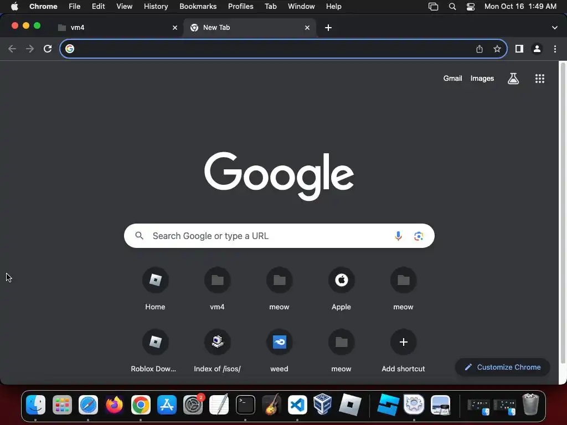Close the vm4 tab
This screenshot has height=425, width=567.
click(x=175, y=28)
